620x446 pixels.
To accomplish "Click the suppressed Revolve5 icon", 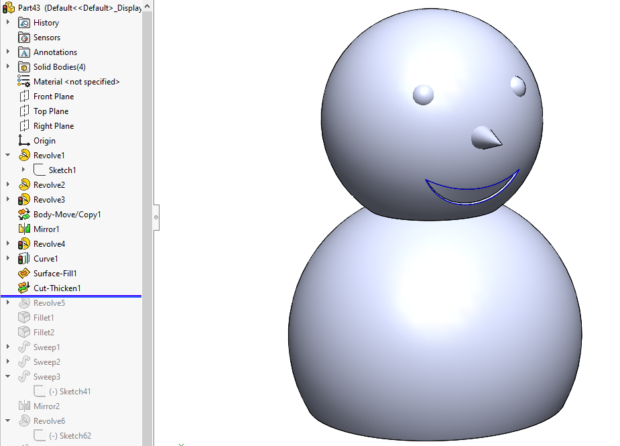I will point(24,303).
